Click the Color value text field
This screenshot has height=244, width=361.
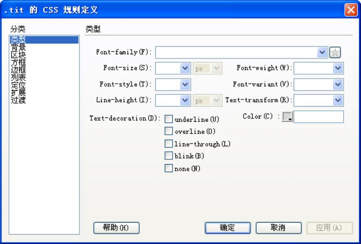click(x=319, y=117)
